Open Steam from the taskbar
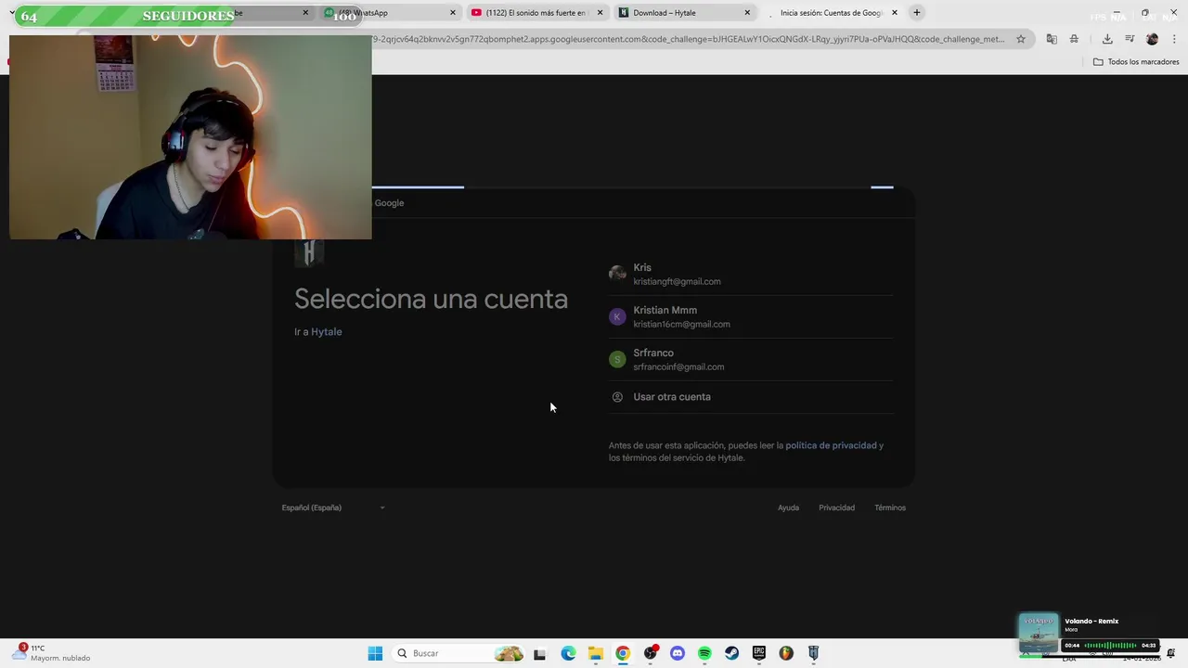 (x=731, y=653)
